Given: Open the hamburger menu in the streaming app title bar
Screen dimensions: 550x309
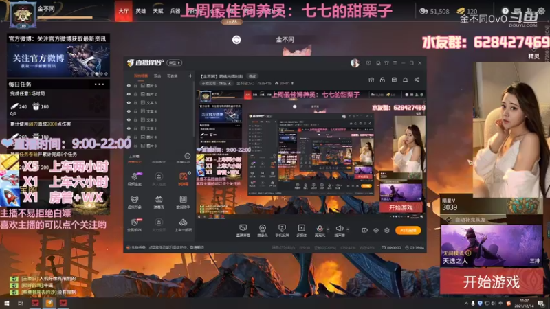Looking at the screenshot, I should 395,63.
